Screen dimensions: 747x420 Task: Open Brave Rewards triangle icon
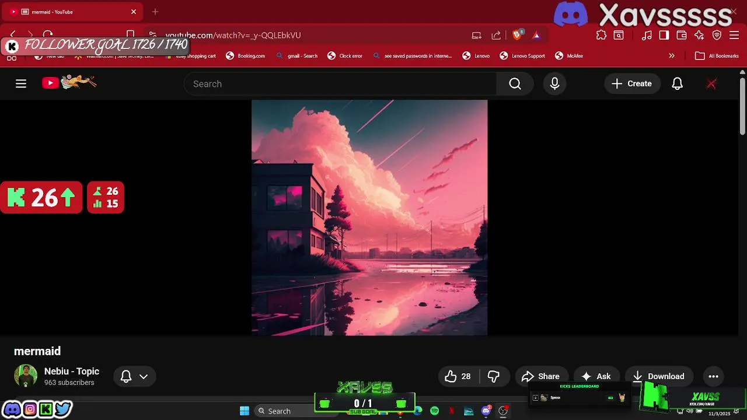pos(536,35)
